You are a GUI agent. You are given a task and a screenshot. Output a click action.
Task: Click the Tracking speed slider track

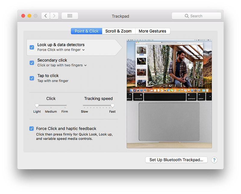coord(97,106)
